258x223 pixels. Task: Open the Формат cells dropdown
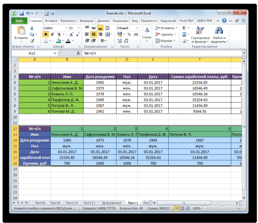[x=165, y=41]
